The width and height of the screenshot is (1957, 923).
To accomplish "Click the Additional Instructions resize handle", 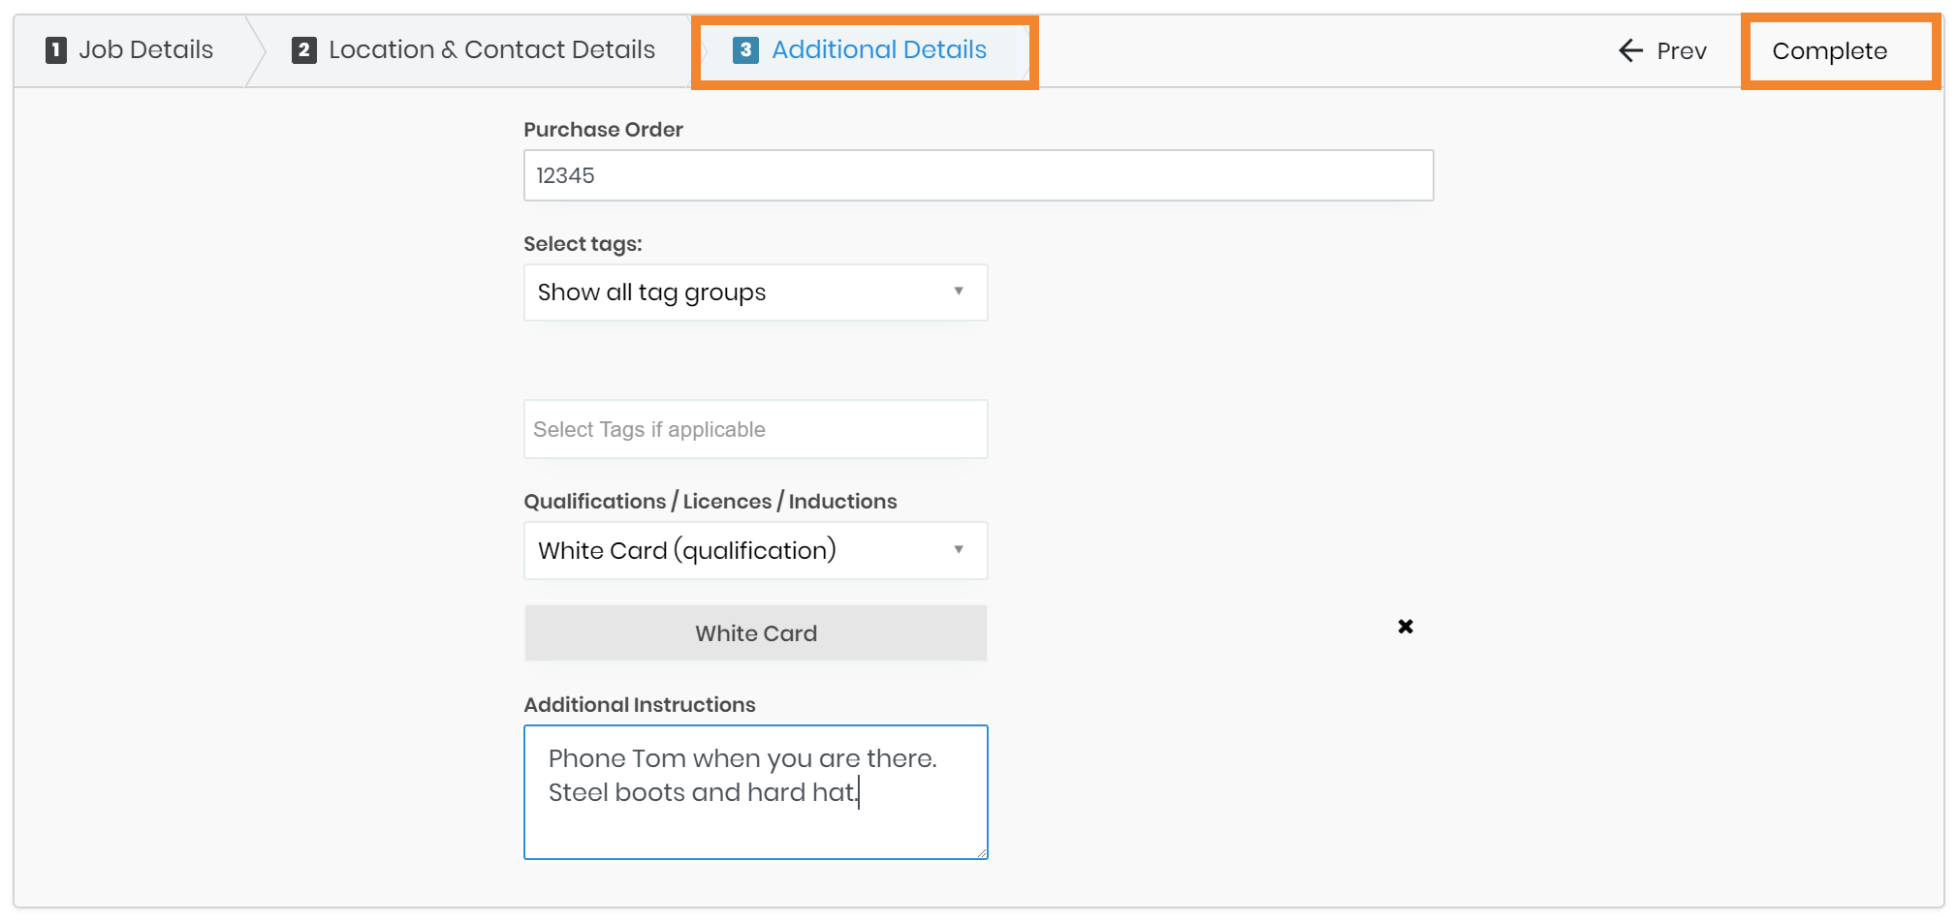I will pyautogui.click(x=981, y=852).
